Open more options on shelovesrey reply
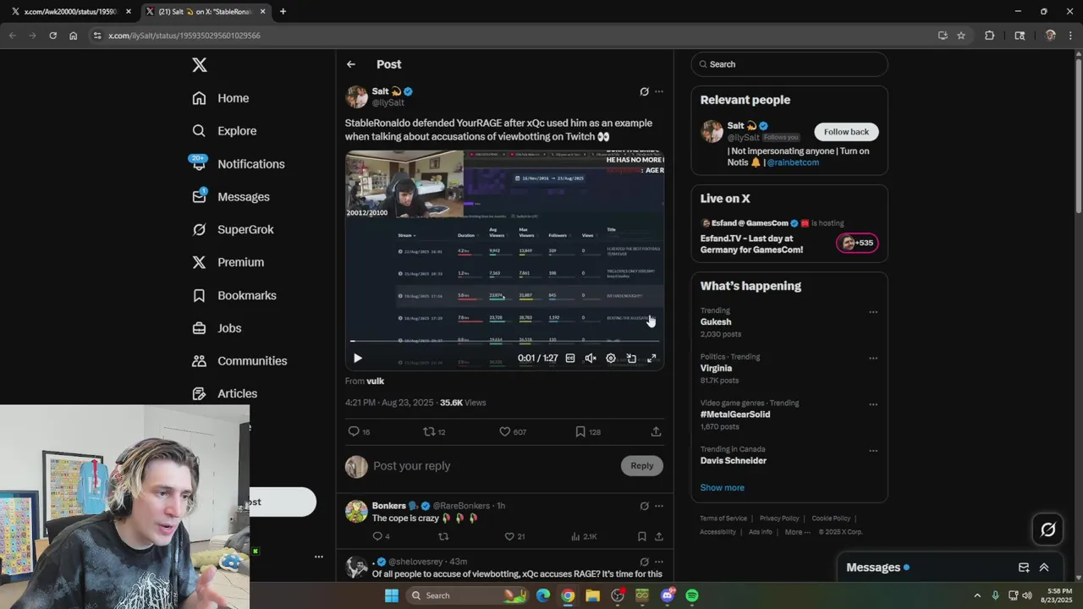 [x=659, y=562]
